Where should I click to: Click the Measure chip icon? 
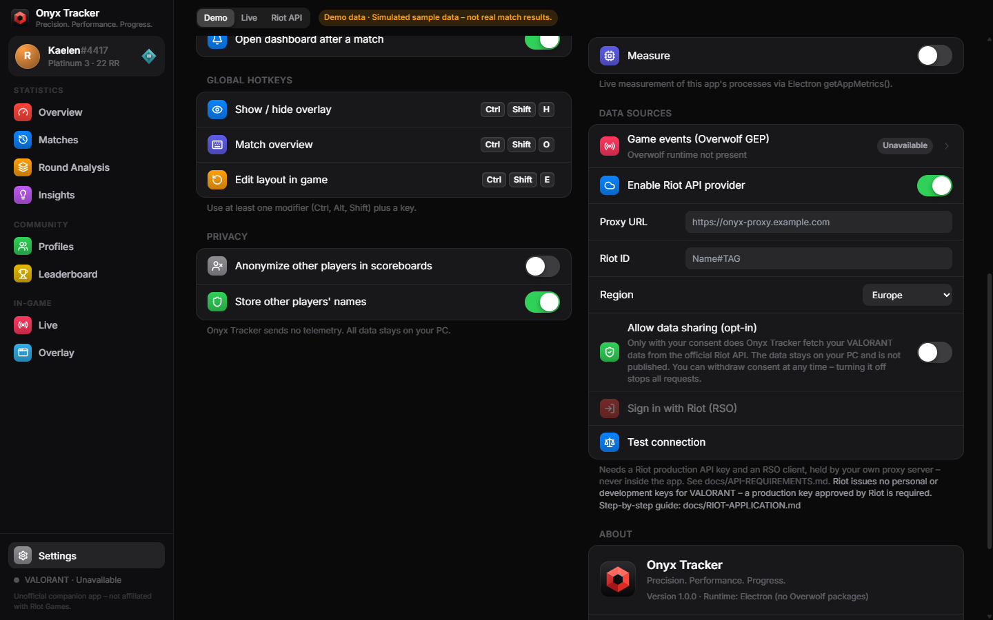610,56
